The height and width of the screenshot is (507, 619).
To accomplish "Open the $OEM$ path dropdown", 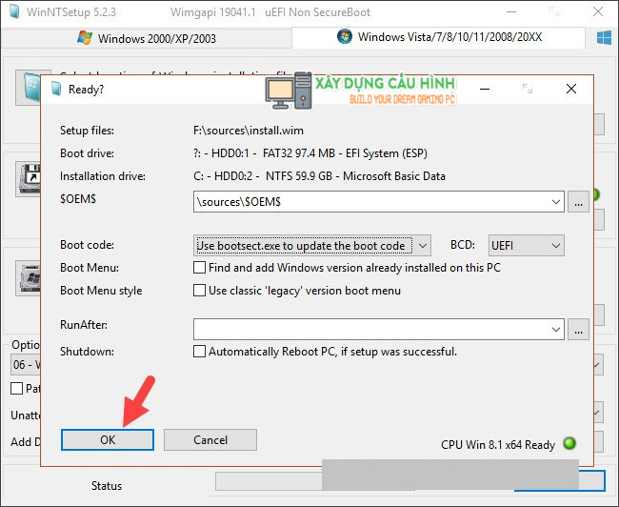I will (x=556, y=202).
